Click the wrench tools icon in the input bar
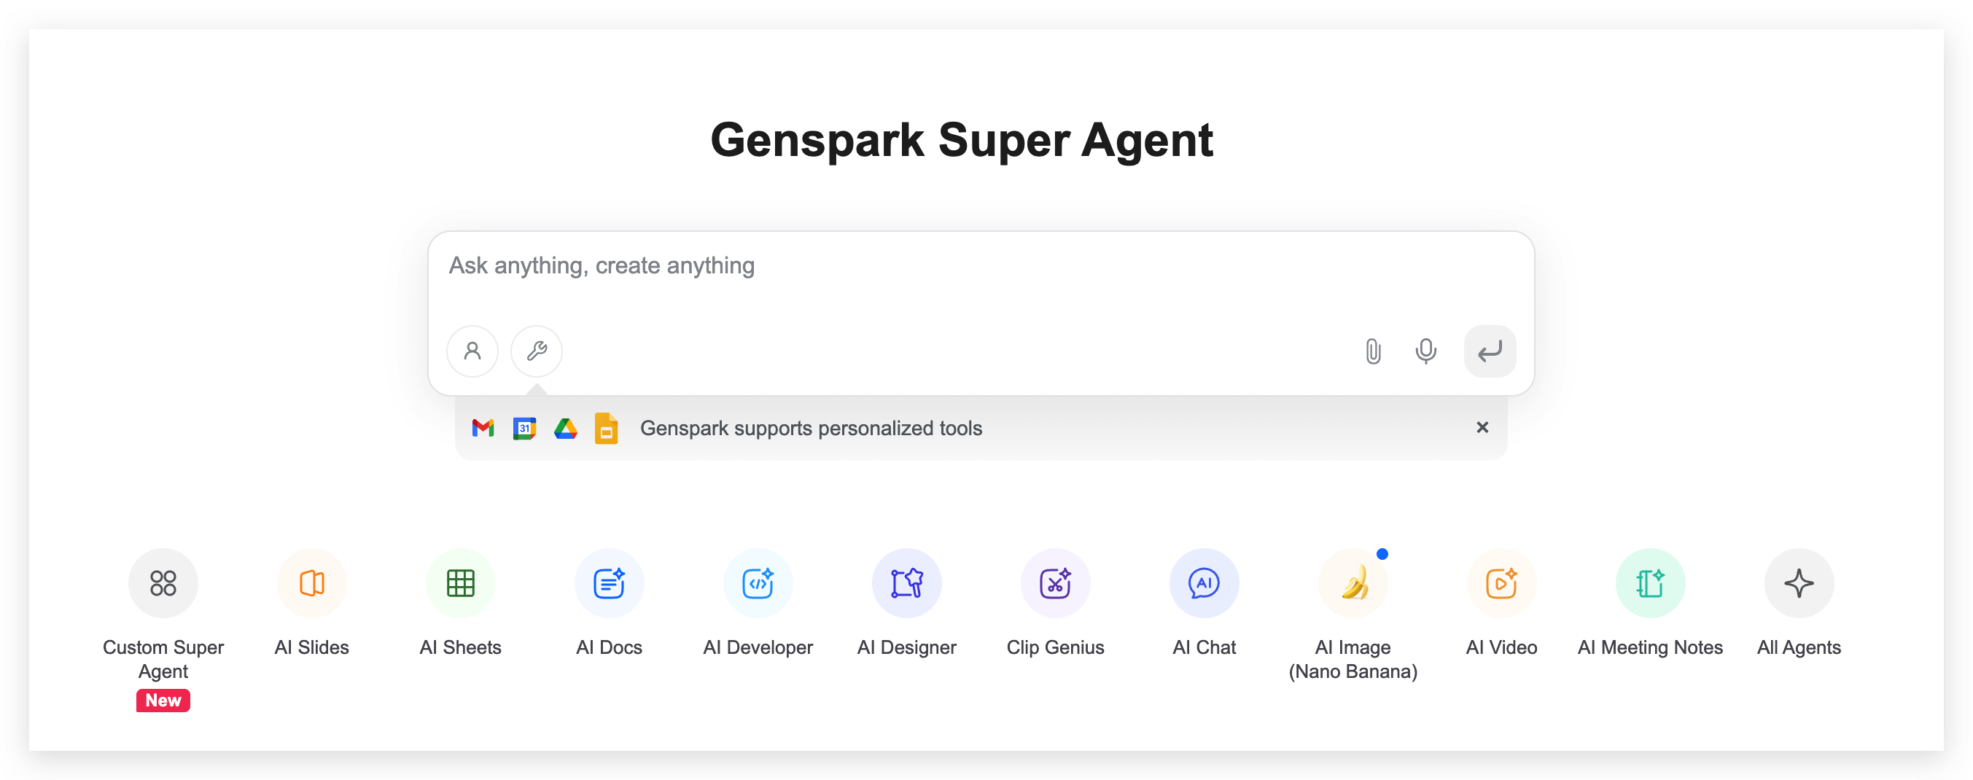This screenshot has height=780, width=1973. tap(535, 351)
